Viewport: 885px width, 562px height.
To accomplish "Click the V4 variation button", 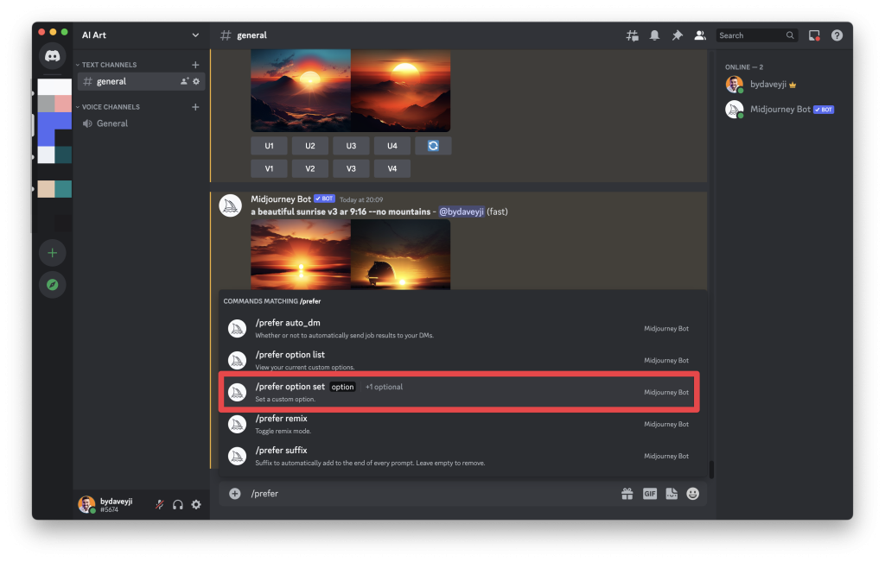I will pos(392,168).
